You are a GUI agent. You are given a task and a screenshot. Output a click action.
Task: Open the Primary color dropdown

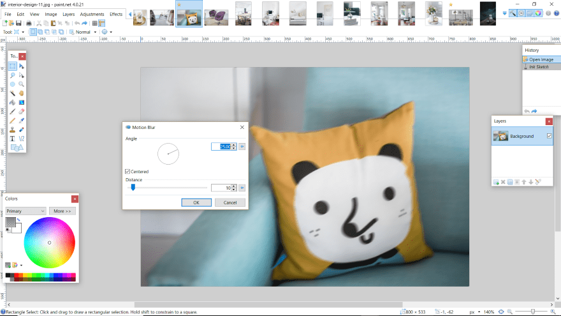[25, 211]
